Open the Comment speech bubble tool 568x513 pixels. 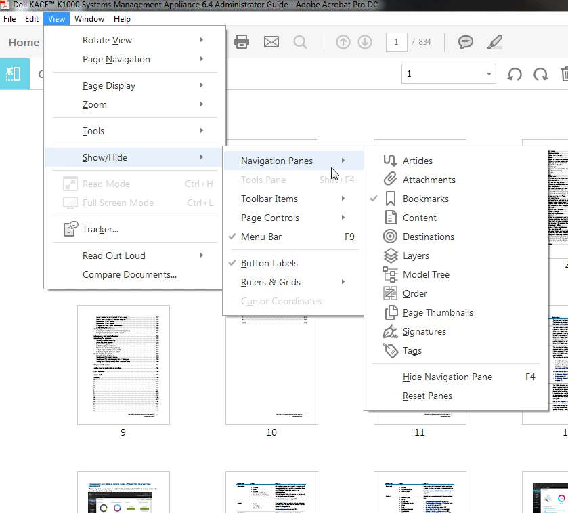tap(466, 42)
